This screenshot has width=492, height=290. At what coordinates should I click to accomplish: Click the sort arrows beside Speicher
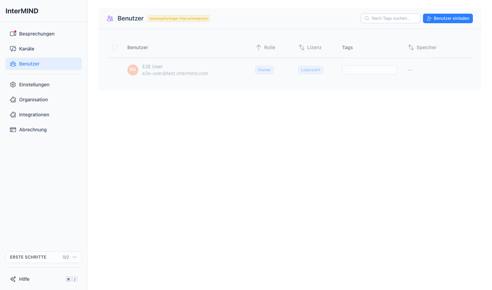411,47
